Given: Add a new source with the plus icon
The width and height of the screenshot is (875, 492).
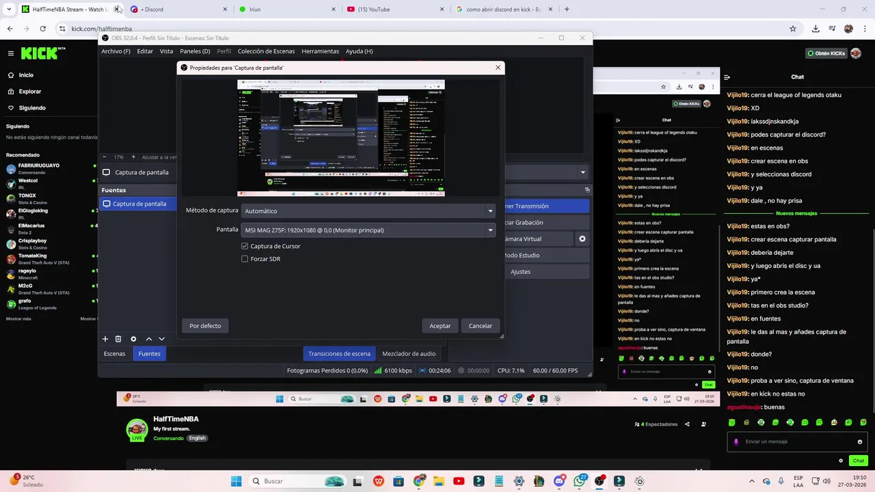Looking at the screenshot, I should point(105,339).
